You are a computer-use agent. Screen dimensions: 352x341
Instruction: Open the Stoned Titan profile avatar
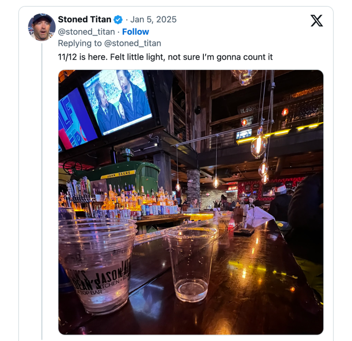(x=42, y=27)
